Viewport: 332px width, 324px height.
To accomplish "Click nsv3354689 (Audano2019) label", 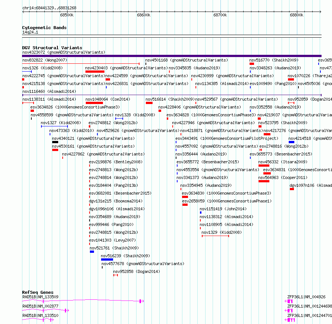I will point(115,217).
